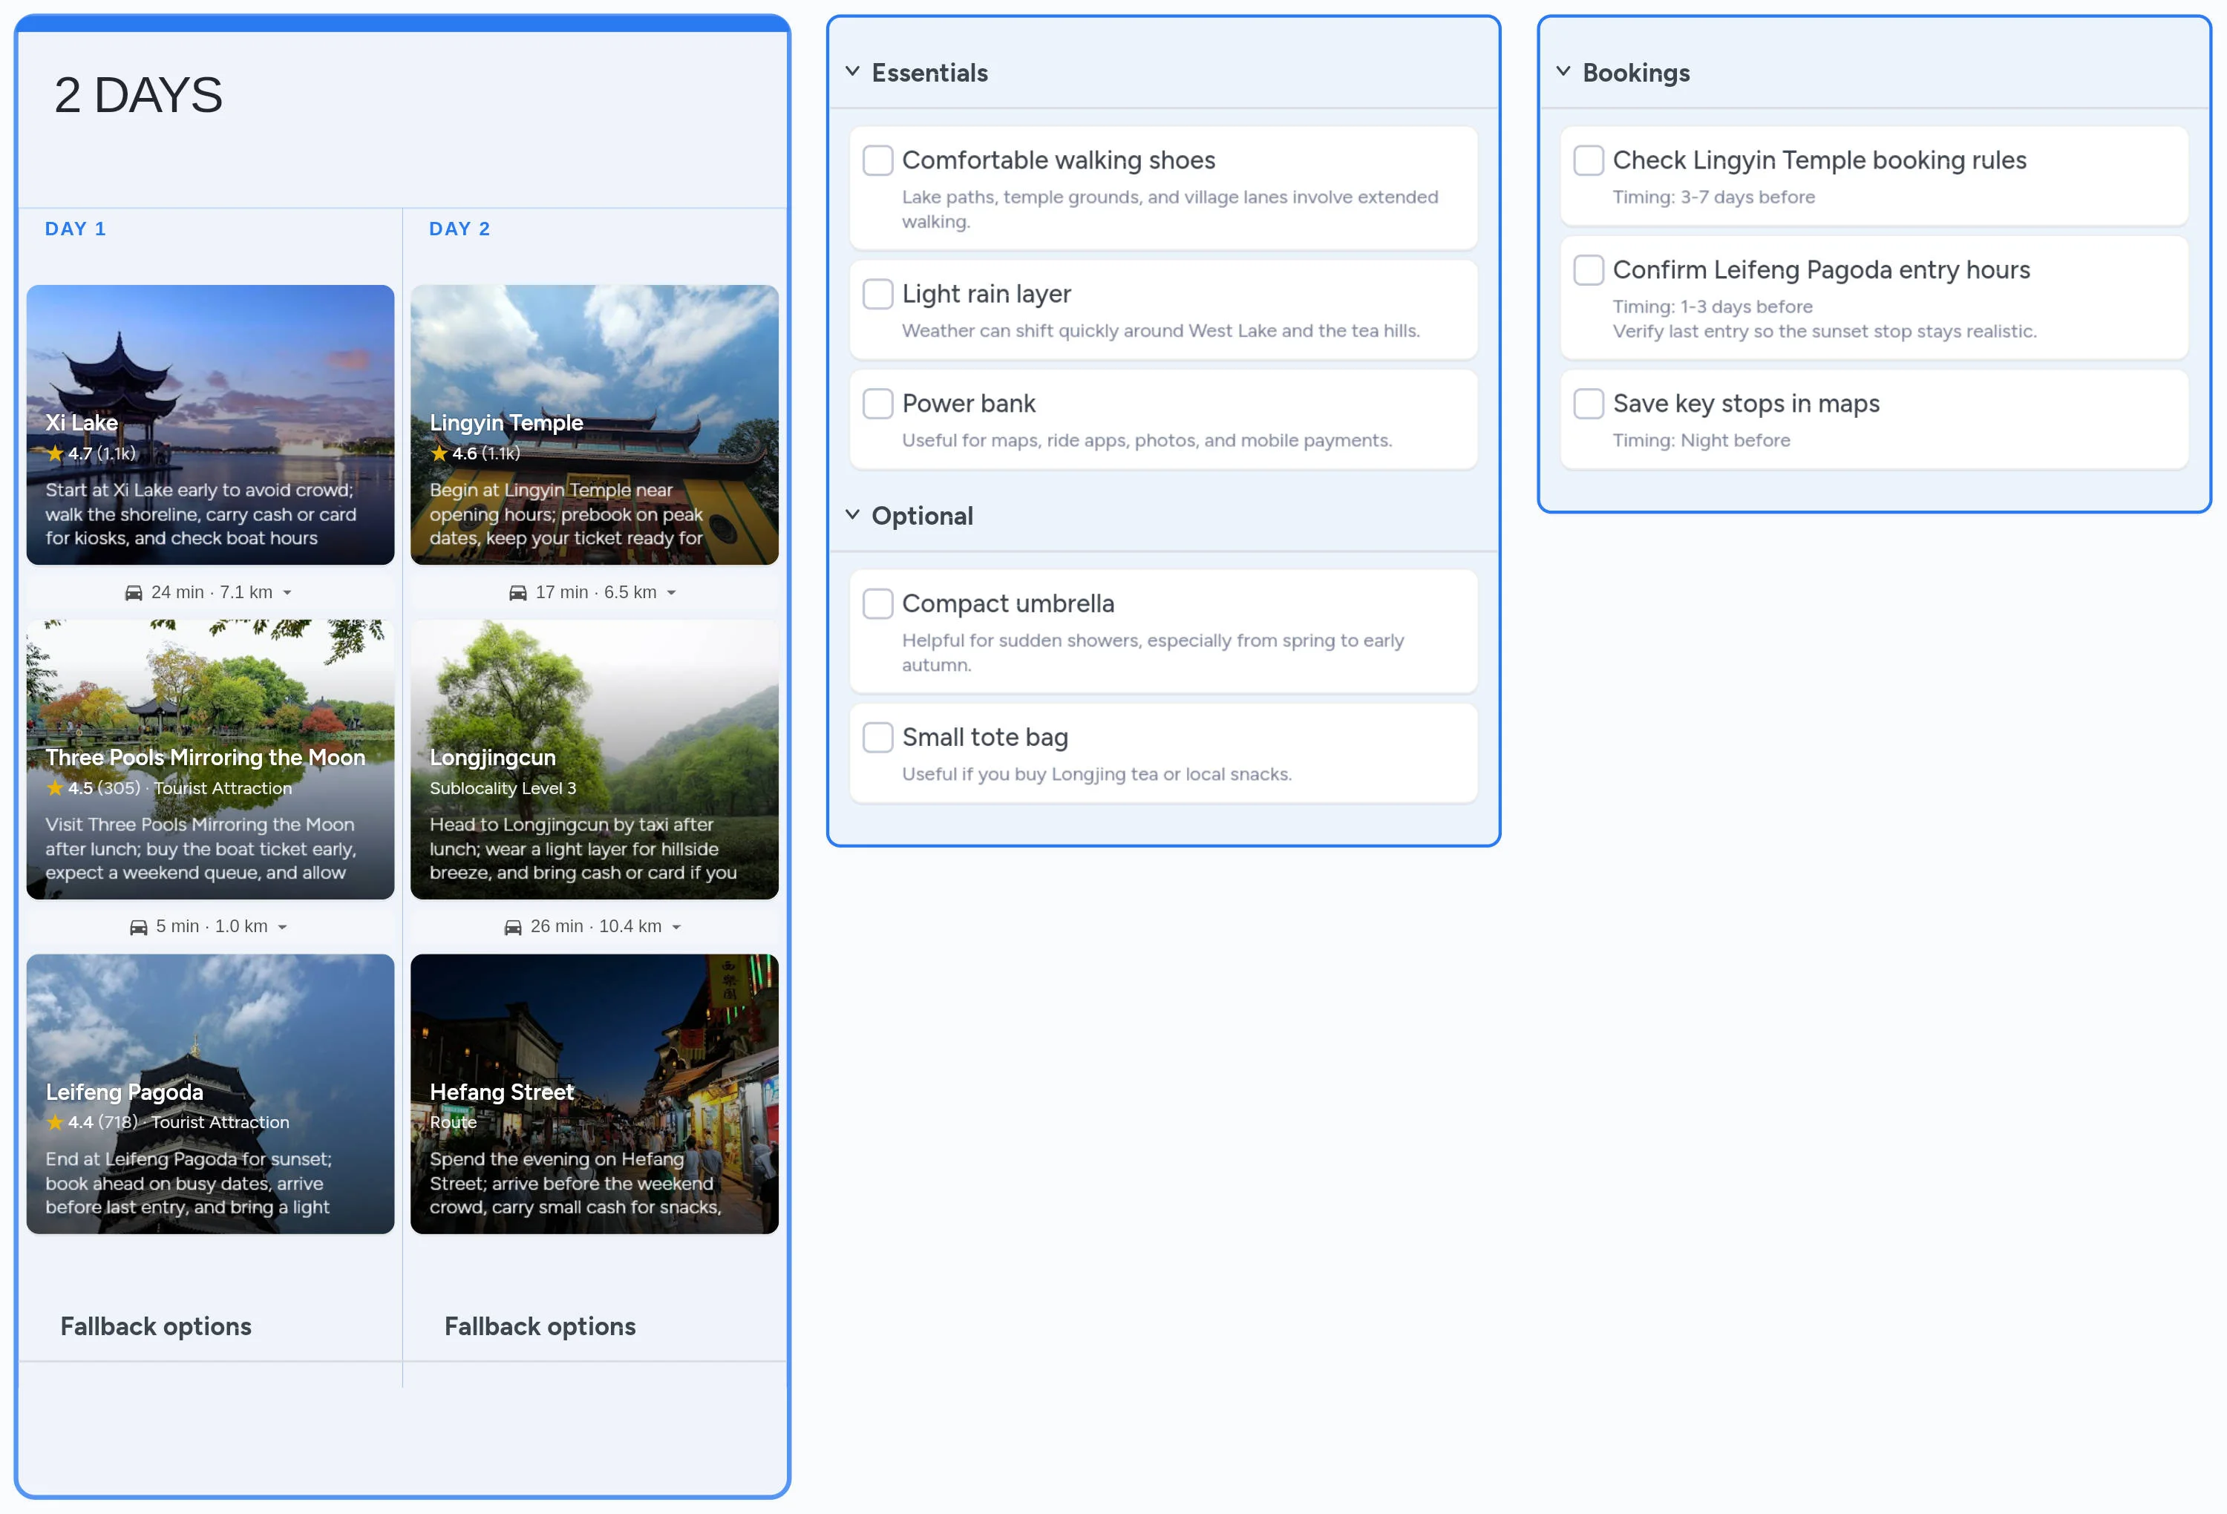
Task: Mark Comfortable walking shoes as packed
Action: pyautogui.click(x=877, y=161)
